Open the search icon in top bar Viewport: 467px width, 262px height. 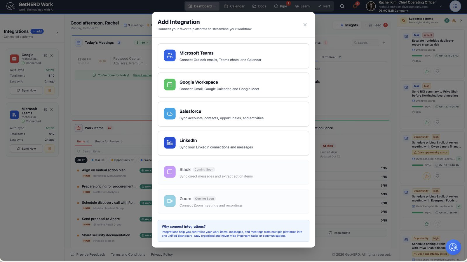342,6
